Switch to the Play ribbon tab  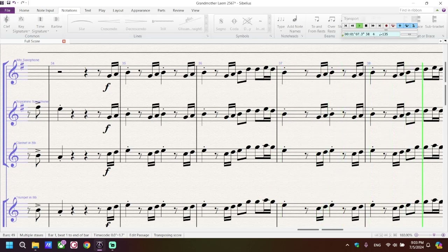(102, 10)
